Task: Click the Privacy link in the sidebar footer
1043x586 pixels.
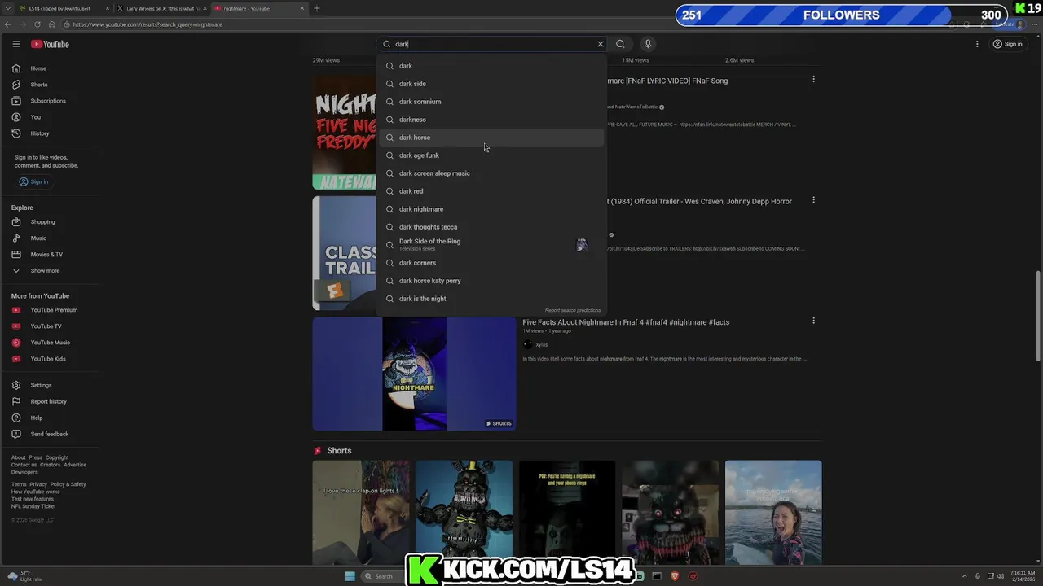Action: tap(38, 484)
